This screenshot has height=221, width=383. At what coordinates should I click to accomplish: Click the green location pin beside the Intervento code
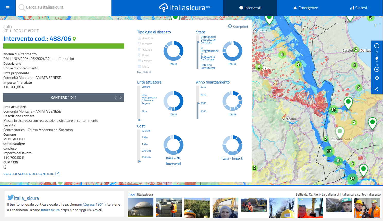(74, 39)
